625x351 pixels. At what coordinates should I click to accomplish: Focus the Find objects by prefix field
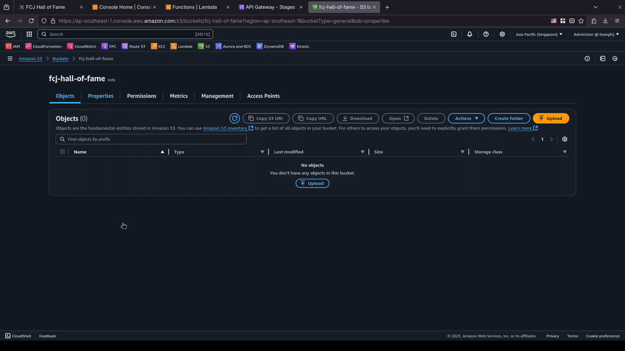tap(151, 139)
